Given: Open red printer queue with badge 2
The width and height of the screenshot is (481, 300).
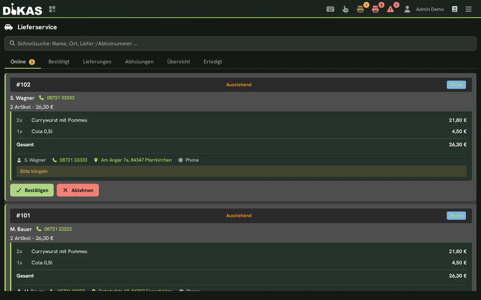Looking at the screenshot, I should 375,9.
